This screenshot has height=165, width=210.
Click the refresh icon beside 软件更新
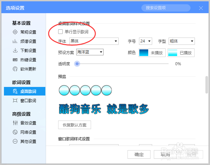(15, 69)
